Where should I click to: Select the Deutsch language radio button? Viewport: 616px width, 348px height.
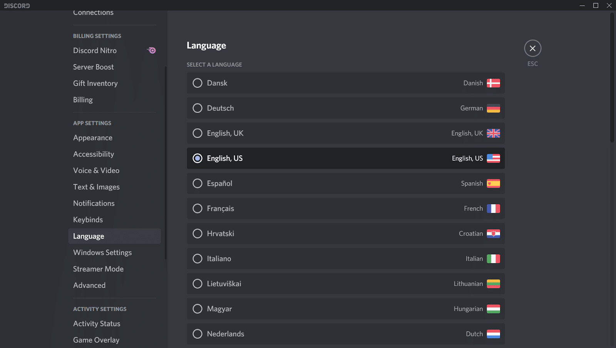(x=197, y=108)
